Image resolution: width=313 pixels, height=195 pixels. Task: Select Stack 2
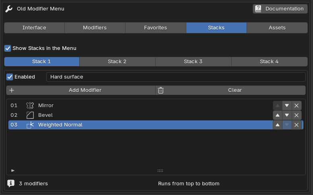coord(117,62)
